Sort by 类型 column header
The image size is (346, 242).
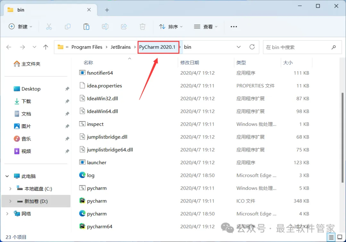click(x=241, y=63)
